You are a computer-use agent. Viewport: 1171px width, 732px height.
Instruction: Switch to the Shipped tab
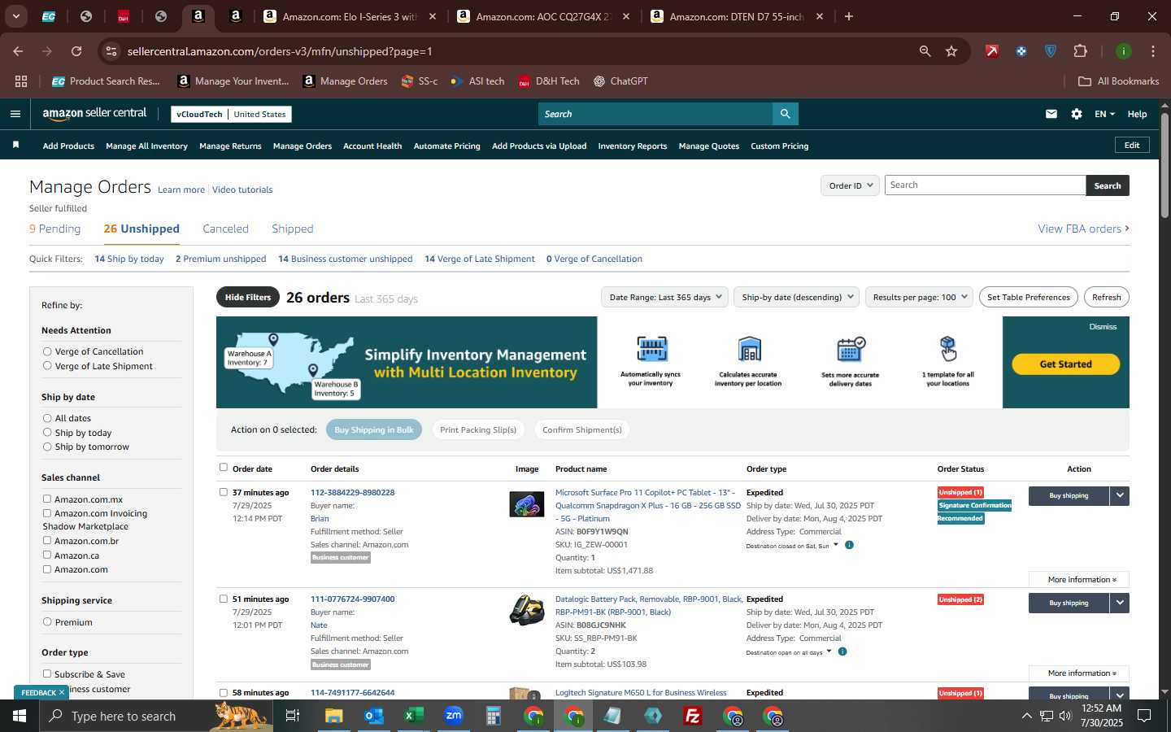[293, 229]
